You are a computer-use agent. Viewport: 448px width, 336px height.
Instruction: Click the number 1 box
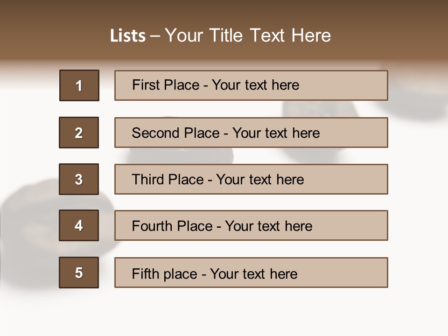pyautogui.click(x=79, y=85)
